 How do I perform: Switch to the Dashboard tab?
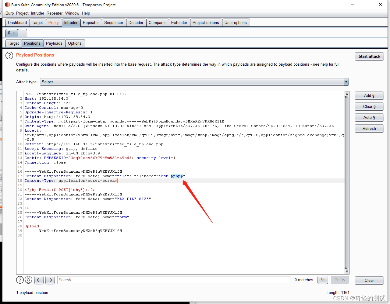[x=17, y=23]
